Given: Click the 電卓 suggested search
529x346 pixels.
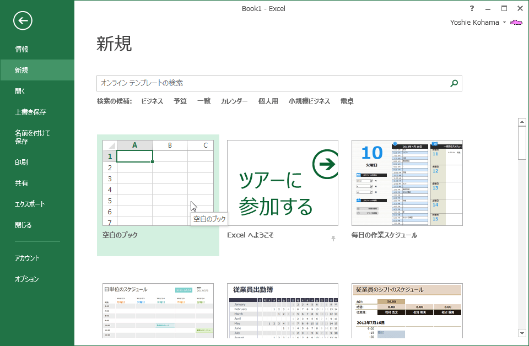Looking at the screenshot, I should pyautogui.click(x=347, y=101).
